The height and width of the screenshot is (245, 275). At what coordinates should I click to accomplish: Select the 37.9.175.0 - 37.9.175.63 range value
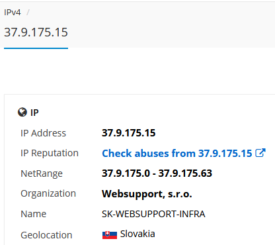pos(157,173)
